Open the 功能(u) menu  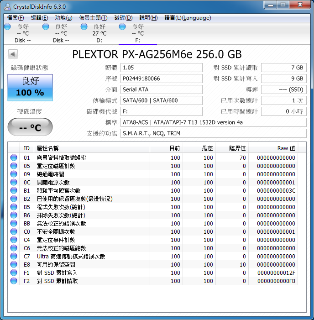[x=63, y=18]
